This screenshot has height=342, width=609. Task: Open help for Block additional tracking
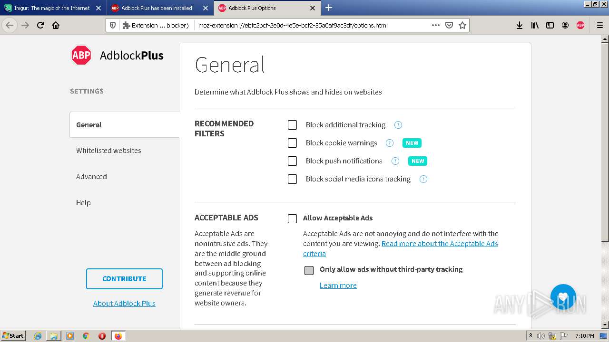coord(398,125)
